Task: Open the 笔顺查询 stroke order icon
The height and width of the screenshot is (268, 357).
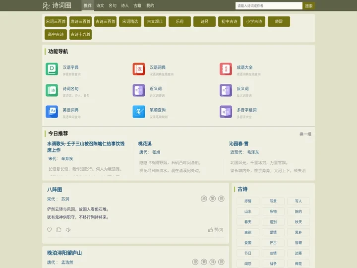Action: click(x=139, y=112)
